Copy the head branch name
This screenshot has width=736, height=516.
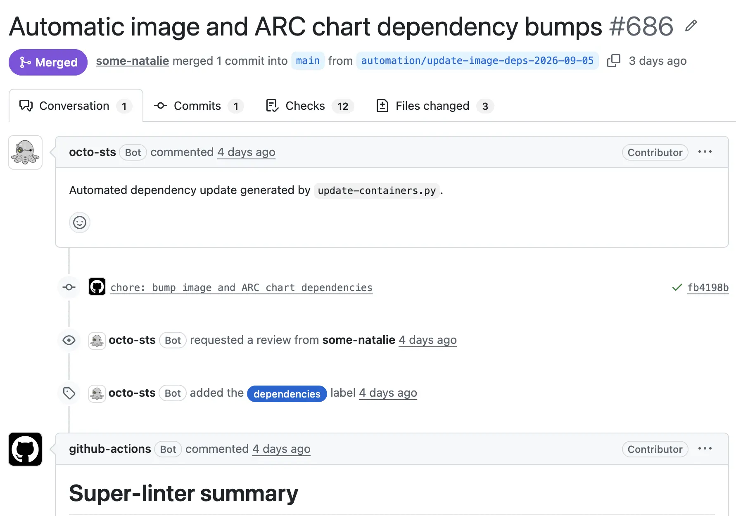[614, 61]
